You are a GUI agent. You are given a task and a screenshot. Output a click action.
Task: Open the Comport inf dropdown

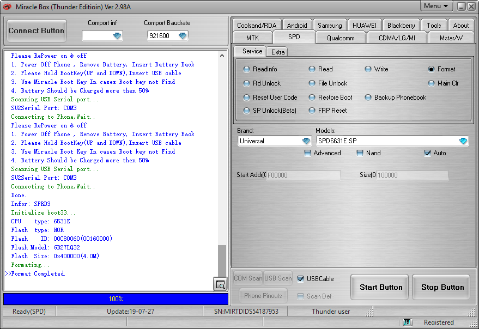click(117, 36)
